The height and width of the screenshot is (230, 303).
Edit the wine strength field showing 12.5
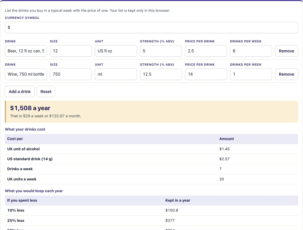(161, 74)
